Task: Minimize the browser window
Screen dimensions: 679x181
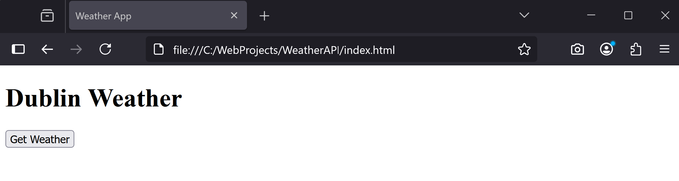Action: coord(591,15)
